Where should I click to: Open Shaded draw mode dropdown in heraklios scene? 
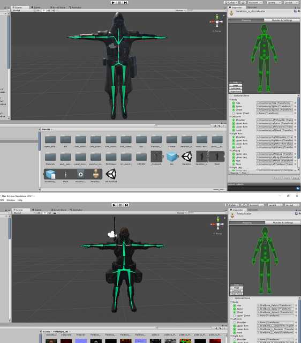(23, 10)
